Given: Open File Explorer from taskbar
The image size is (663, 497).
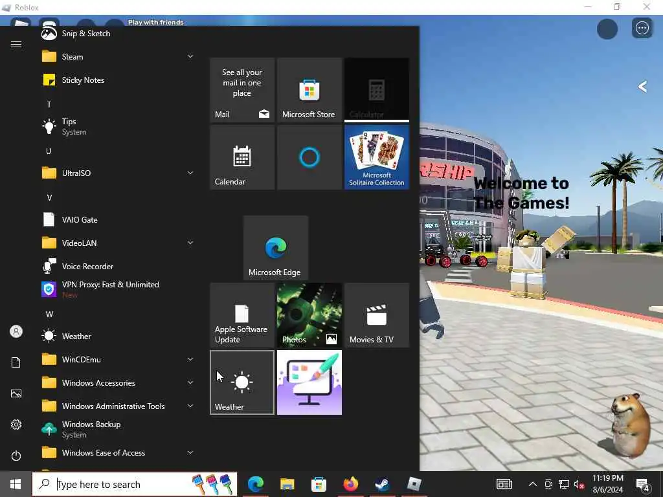Looking at the screenshot, I should [x=287, y=484].
